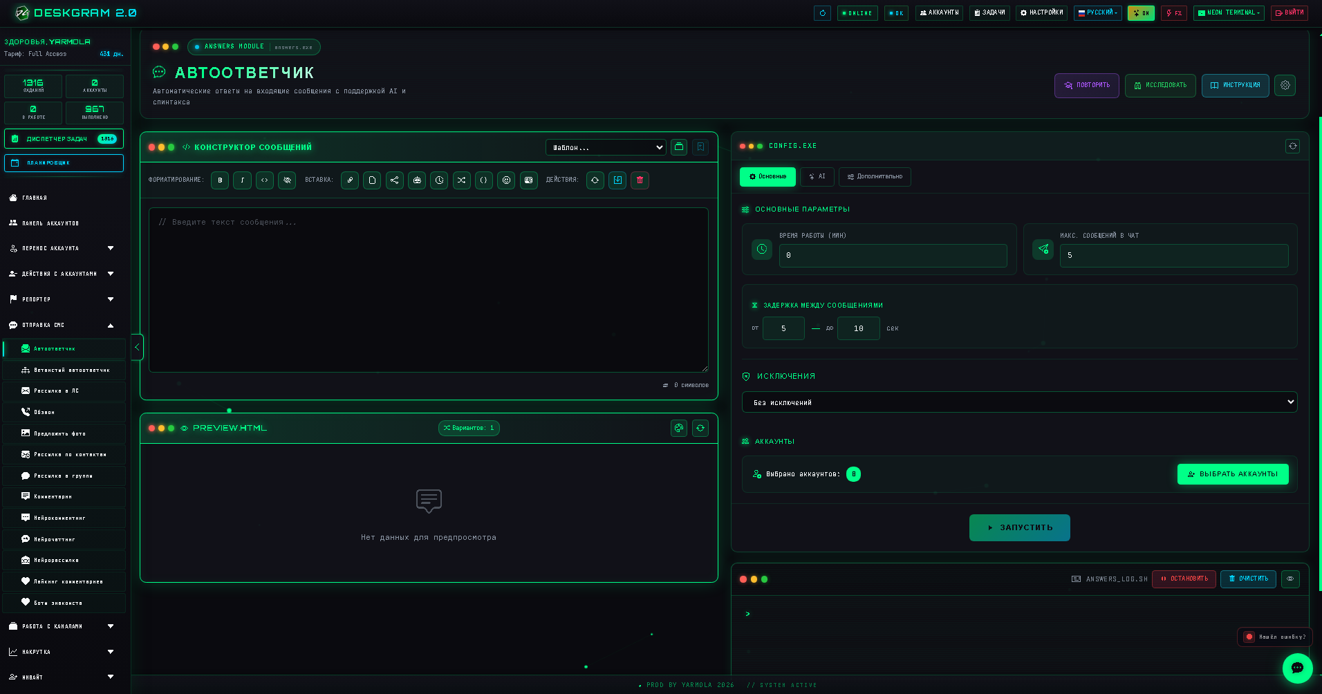The image size is (1322, 694).
Task: Open the Без исключений exclusions dropdown
Action: (x=1019, y=402)
